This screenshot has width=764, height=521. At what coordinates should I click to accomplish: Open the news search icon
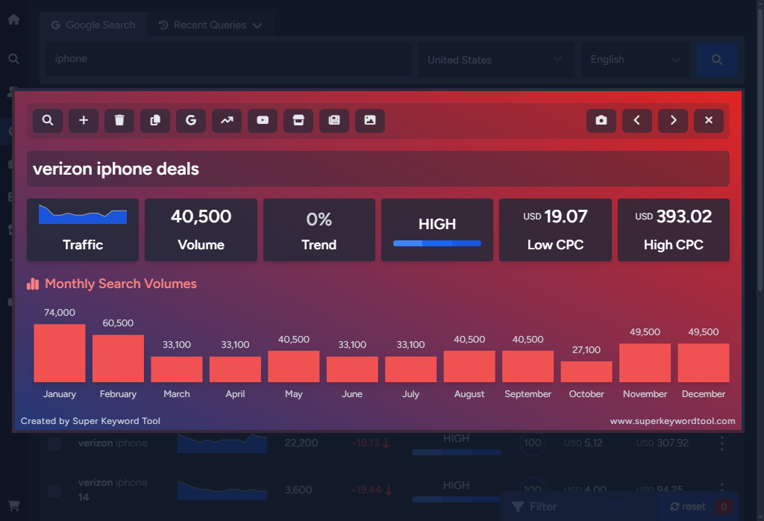[x=334, y=120]
